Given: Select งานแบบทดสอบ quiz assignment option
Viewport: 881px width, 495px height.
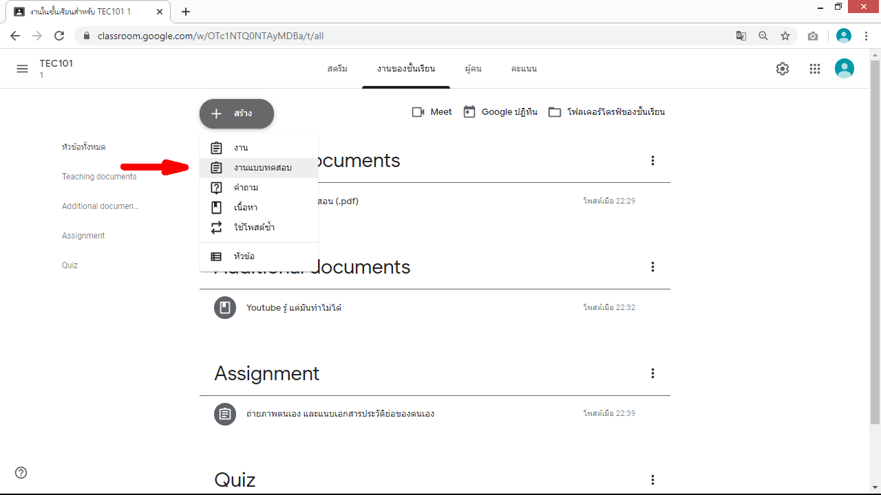Looking at the screenshot, I should 262,168.
